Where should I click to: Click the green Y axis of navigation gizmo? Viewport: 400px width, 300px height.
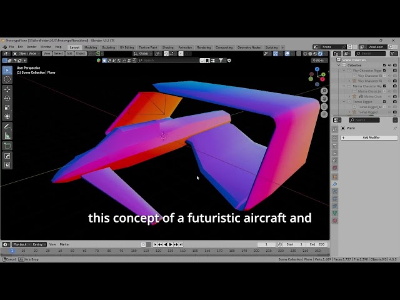coord(323,74)
